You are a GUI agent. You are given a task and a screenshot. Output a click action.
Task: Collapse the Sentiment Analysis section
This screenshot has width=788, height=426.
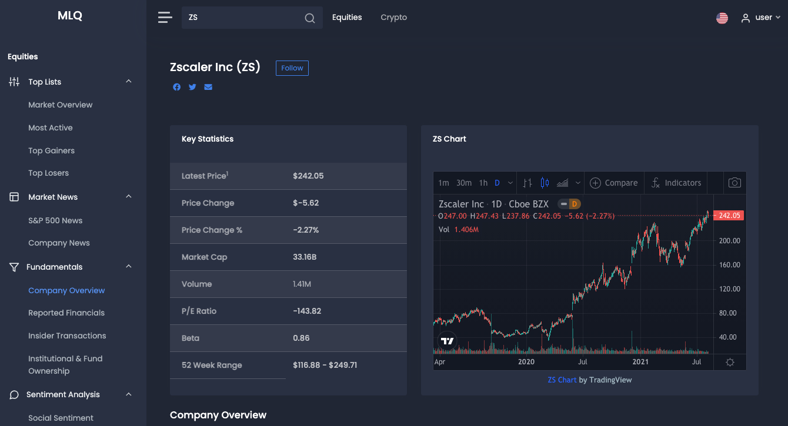click(x=129, y=394)
